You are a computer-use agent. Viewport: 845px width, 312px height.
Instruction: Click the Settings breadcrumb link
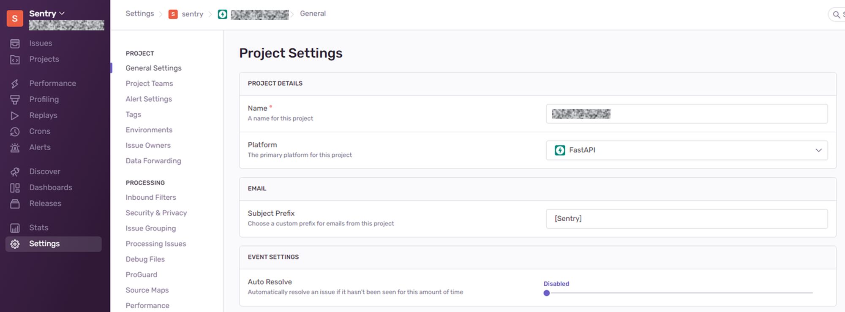coord(139,14)
